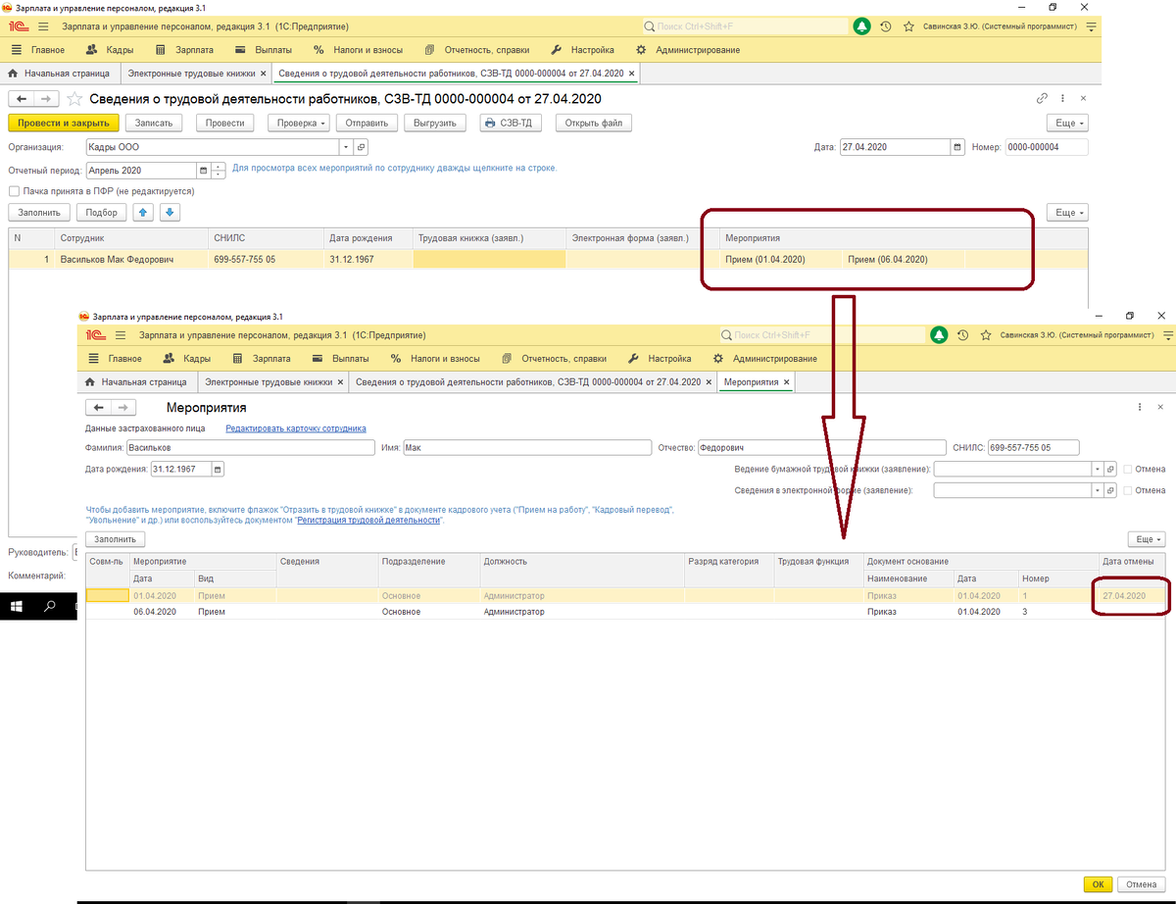
Task: Open calendar for Дата 27.04.2020 field
Action: (956, 147)
